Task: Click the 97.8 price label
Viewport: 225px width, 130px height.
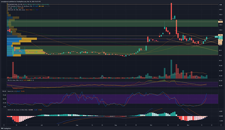Action: point(220,42)
